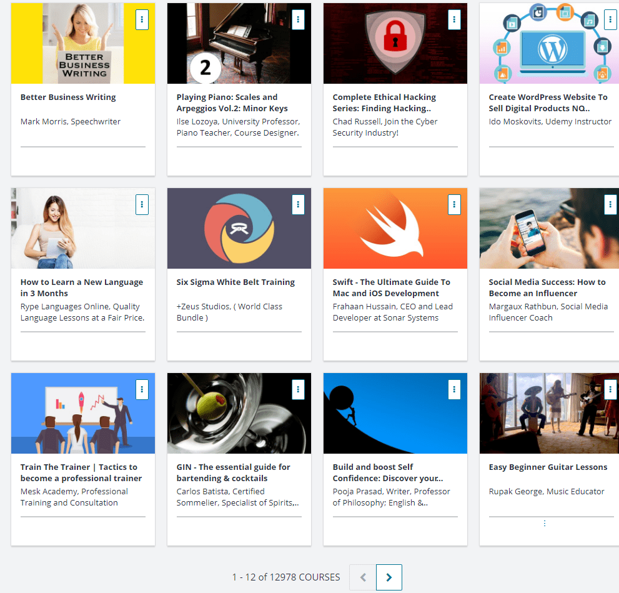Click three-dot menu on Swift Ultimate Guide card
619x593 pixels.
coord(454,204)
